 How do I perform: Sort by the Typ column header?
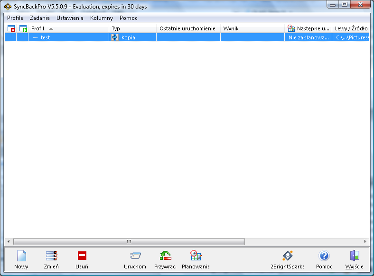(x=133, y=28)
